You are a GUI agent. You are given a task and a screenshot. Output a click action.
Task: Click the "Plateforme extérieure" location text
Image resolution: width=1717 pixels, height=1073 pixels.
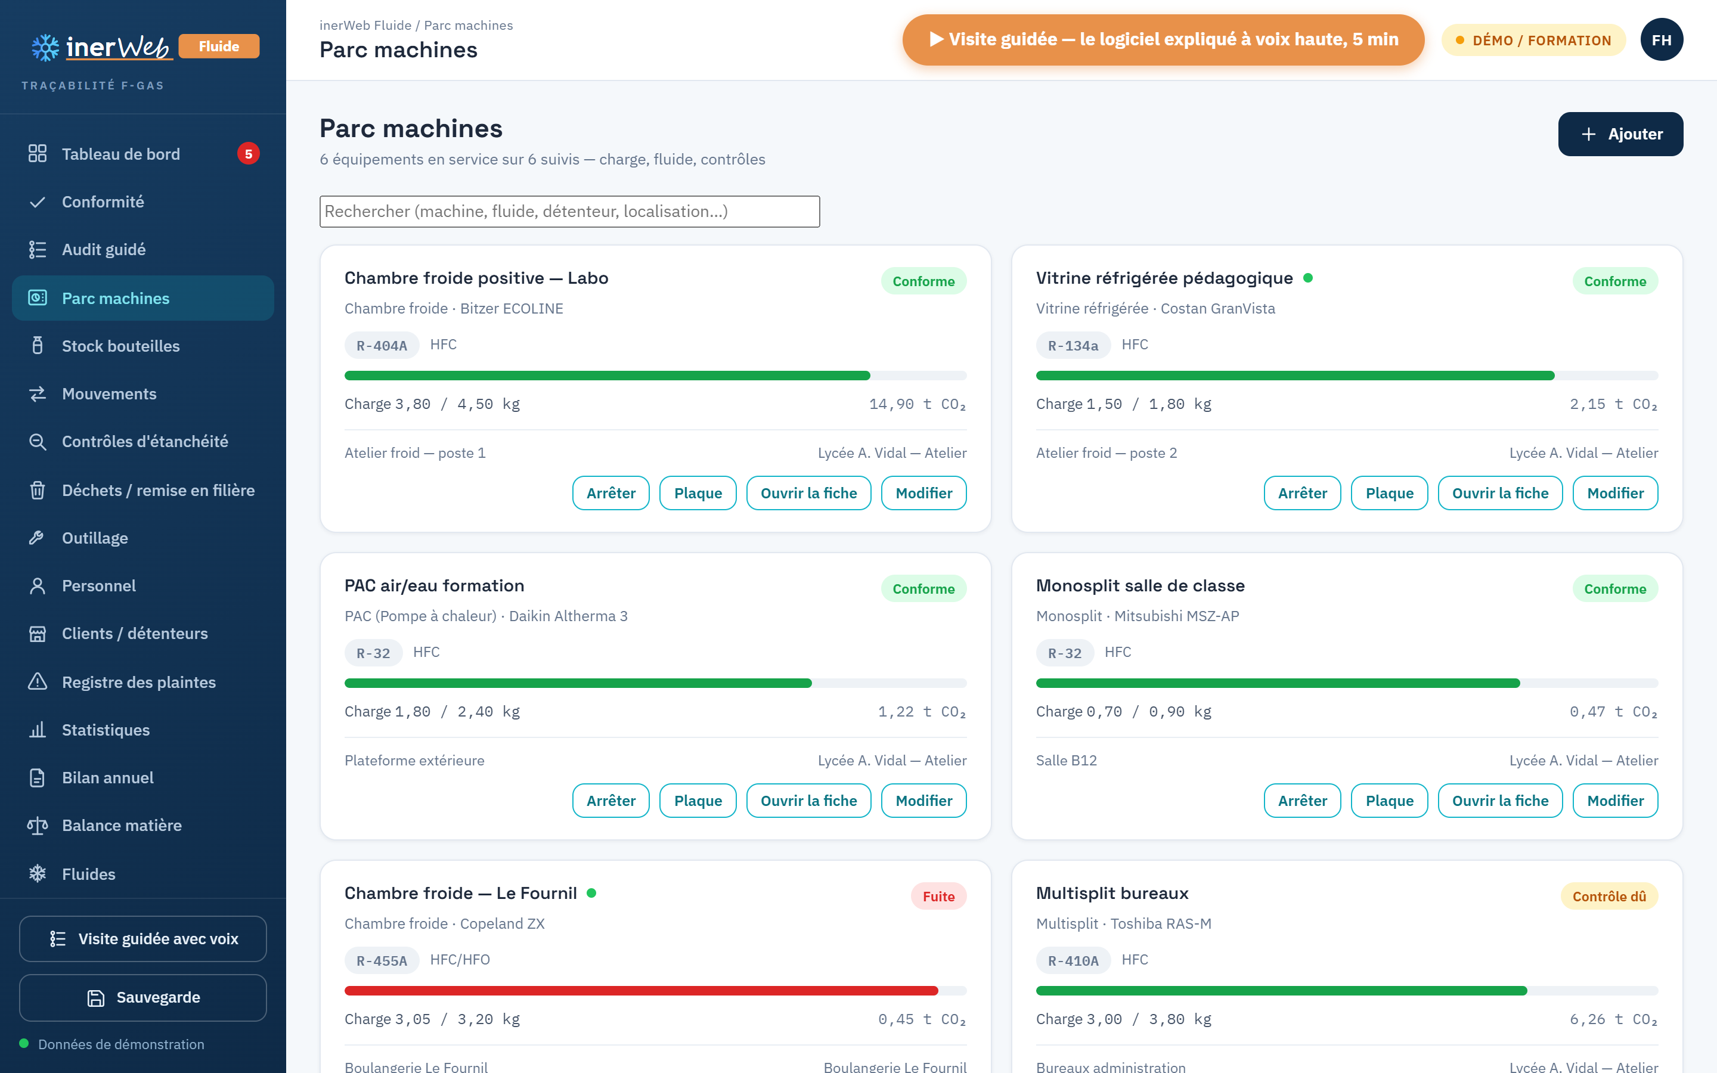(x=414, y=761)
